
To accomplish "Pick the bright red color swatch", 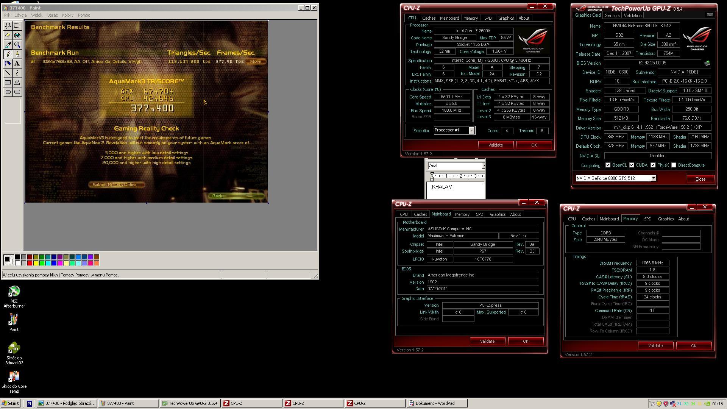I will pos(30,263).
